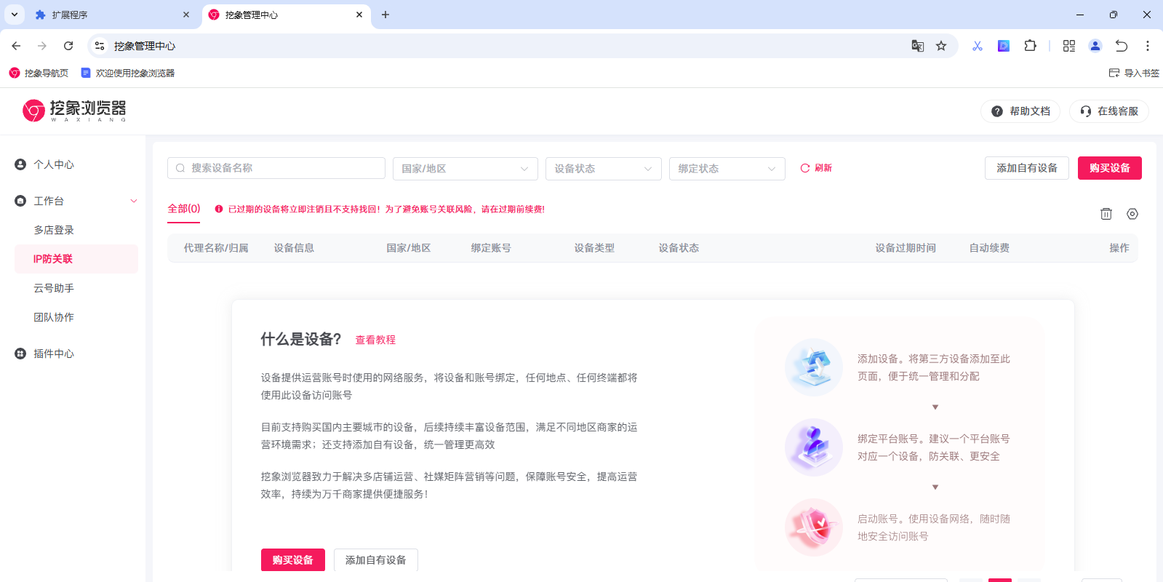Open the user profile avatar icon
Screen dimensions: 1163x582
coord(1095,46)
